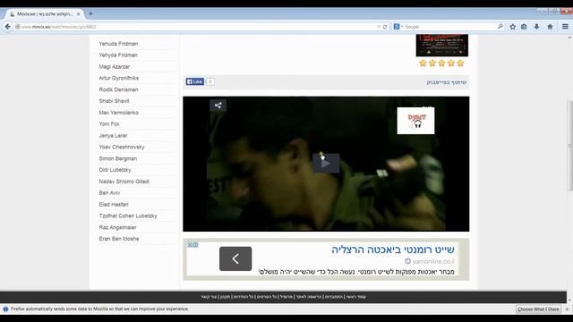573x322 pixels.
Task: Open the bookmarks list icon
Action: click(524, 27)
